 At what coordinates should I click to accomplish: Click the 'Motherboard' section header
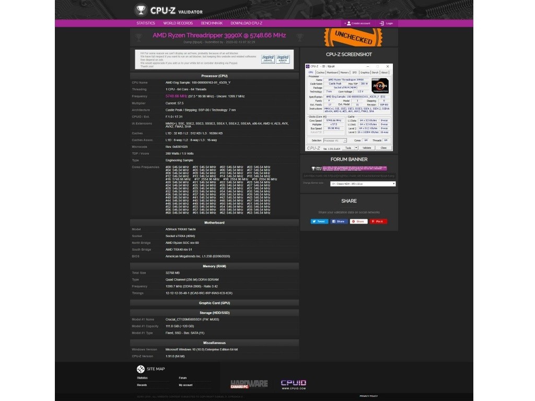tap(214, 222)
